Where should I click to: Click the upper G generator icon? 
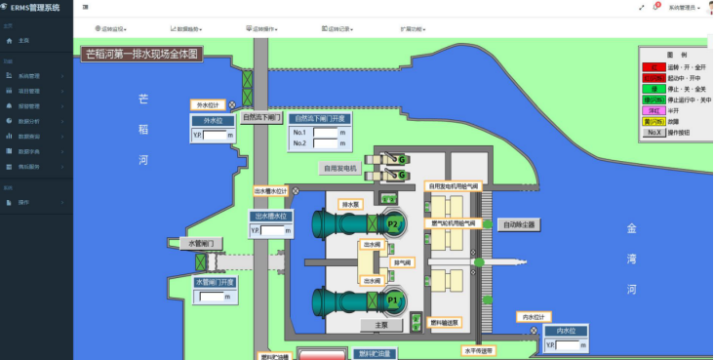(402, 159)
